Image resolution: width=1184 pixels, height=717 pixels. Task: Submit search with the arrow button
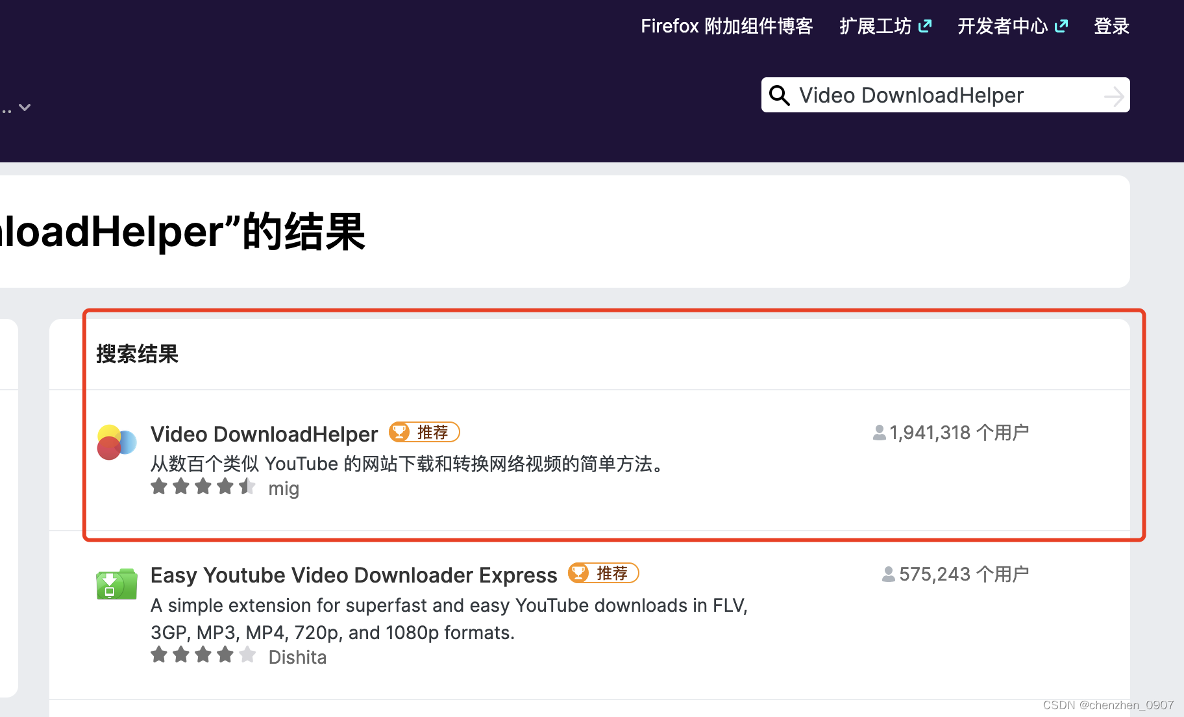point(1114,96)
